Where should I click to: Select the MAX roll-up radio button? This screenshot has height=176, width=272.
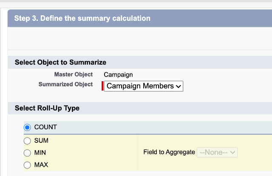point(27,165)
